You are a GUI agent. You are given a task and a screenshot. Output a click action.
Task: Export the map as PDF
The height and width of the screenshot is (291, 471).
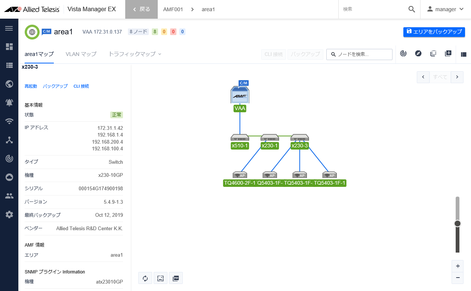pyautogui.click(x=176, y=278)
